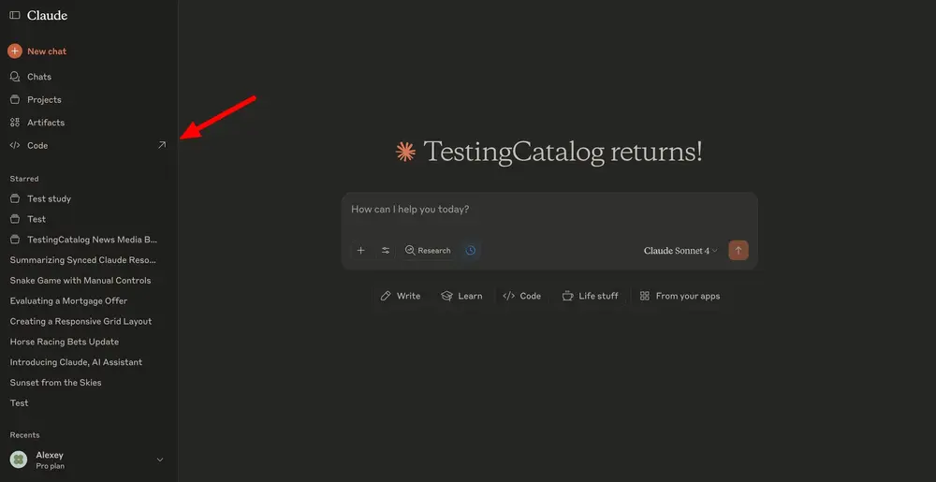Select the Learn suggestion chip
The height and width of the screenshot is (482, 936).
[x=461, y=296]
